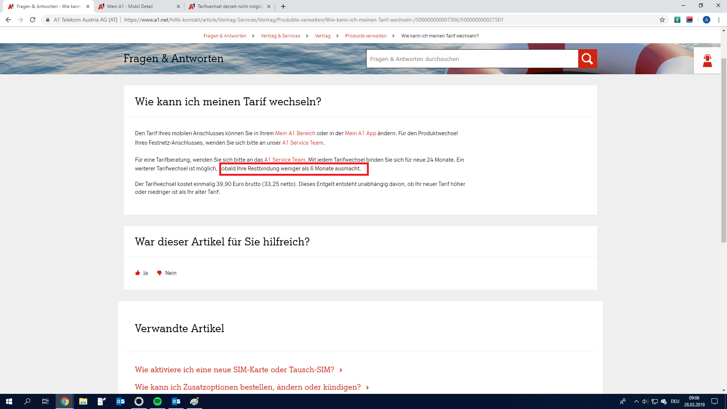Open Windows taskbar search
Screen dimensions: 727x409
(27, 401)
